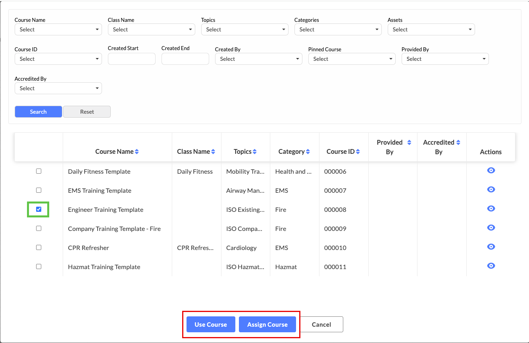
Task: View the Daily Fitness Template eye icon
Action: 491,171
